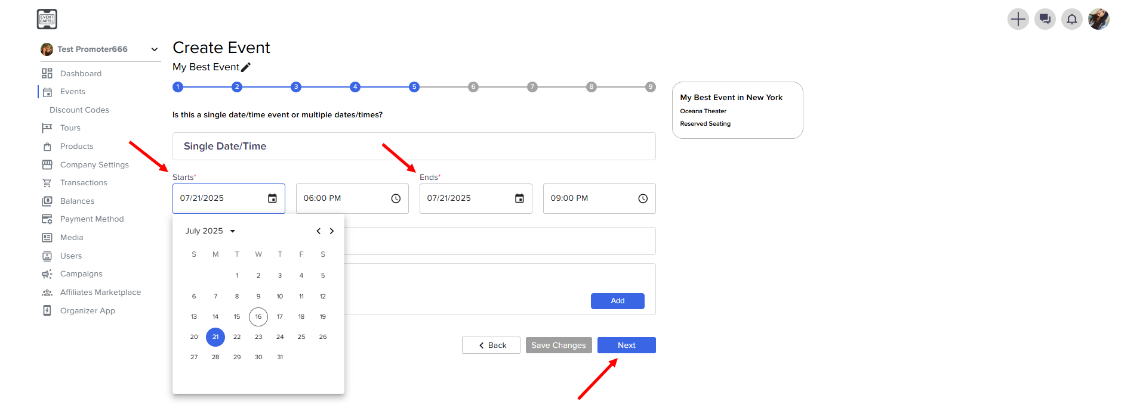
Task: Select July 22 in the calendar
Action: point(237,337)
